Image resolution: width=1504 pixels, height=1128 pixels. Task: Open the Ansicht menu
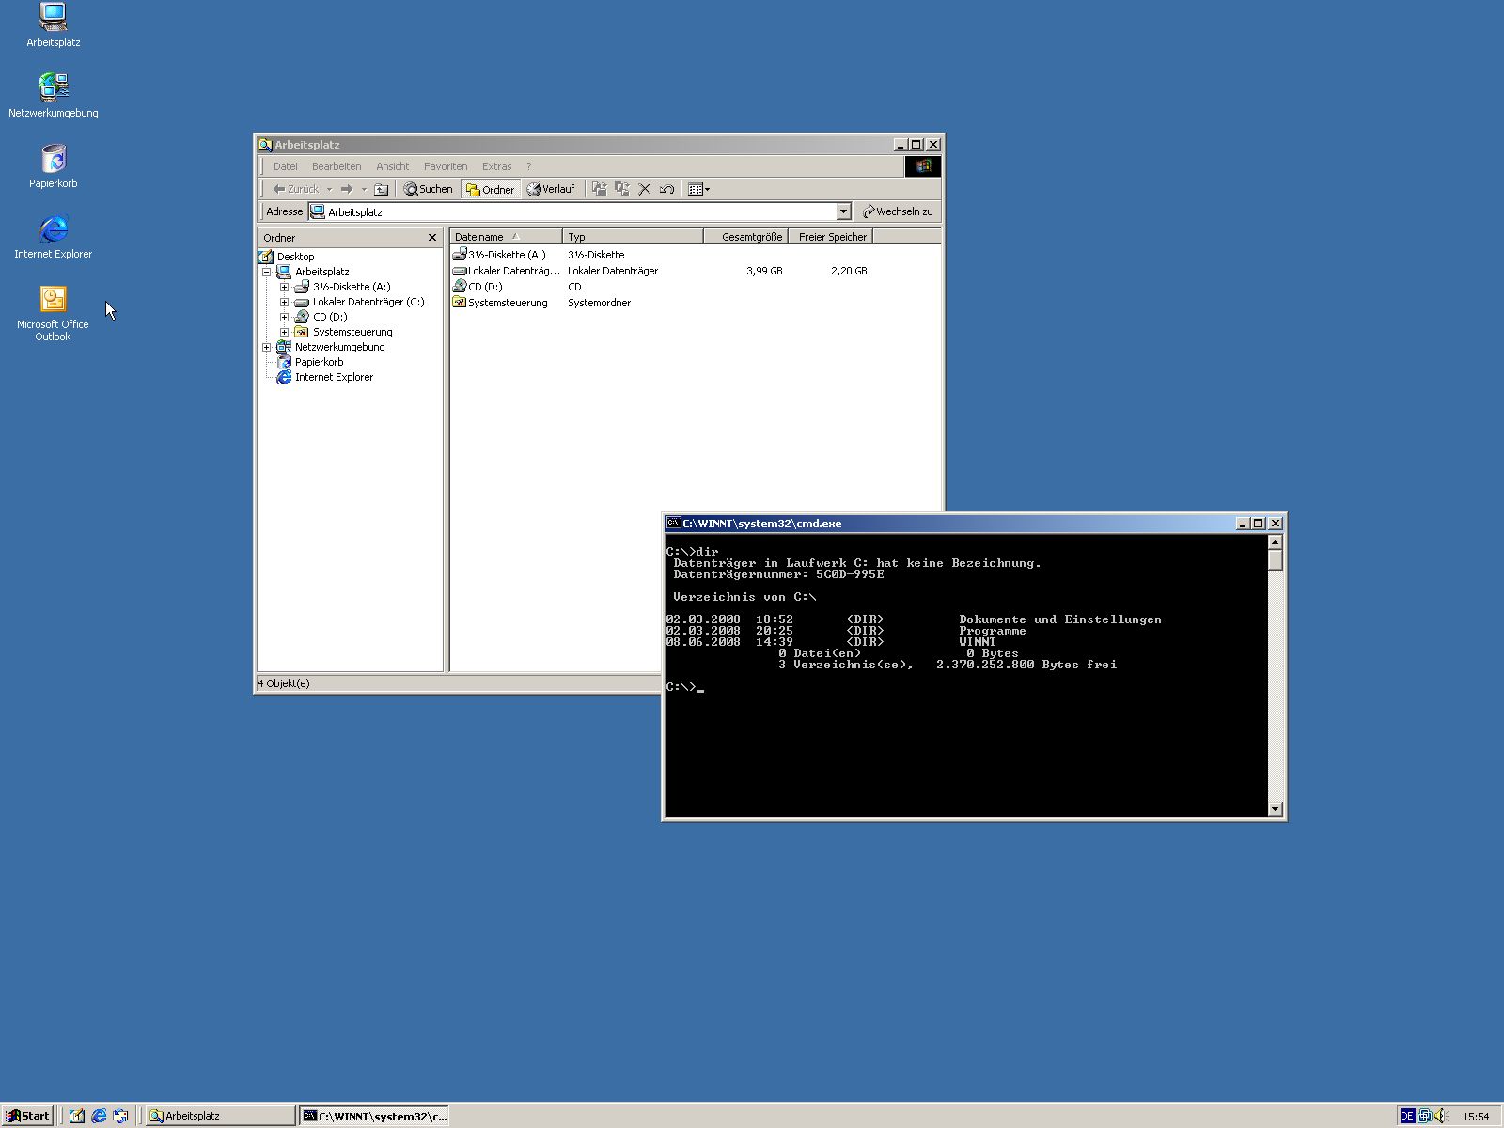(392, 166)
